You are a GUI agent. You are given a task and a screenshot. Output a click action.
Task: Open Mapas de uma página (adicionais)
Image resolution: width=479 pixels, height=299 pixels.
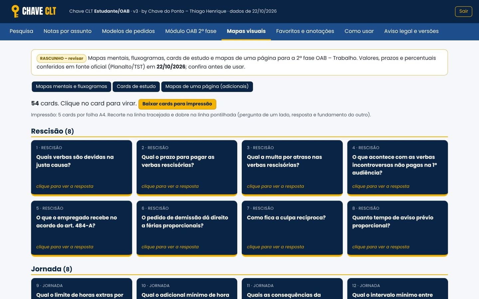207,86
